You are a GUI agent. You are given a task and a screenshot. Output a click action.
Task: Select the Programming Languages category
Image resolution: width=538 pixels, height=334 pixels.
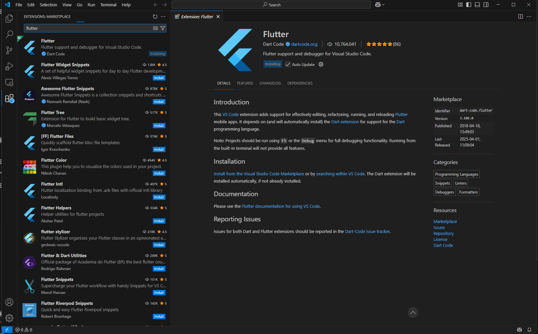point(456,174)
